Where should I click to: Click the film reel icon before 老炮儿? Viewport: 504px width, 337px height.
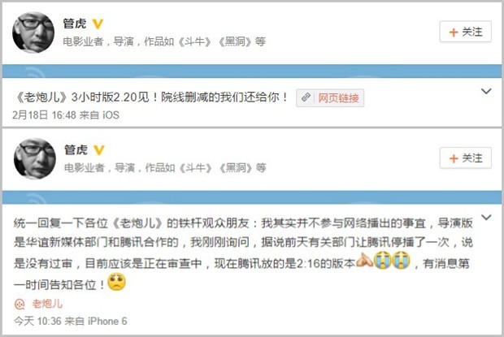point(20,304)
